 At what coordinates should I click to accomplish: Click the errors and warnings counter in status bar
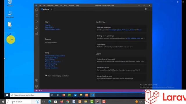tap(39, 90)
